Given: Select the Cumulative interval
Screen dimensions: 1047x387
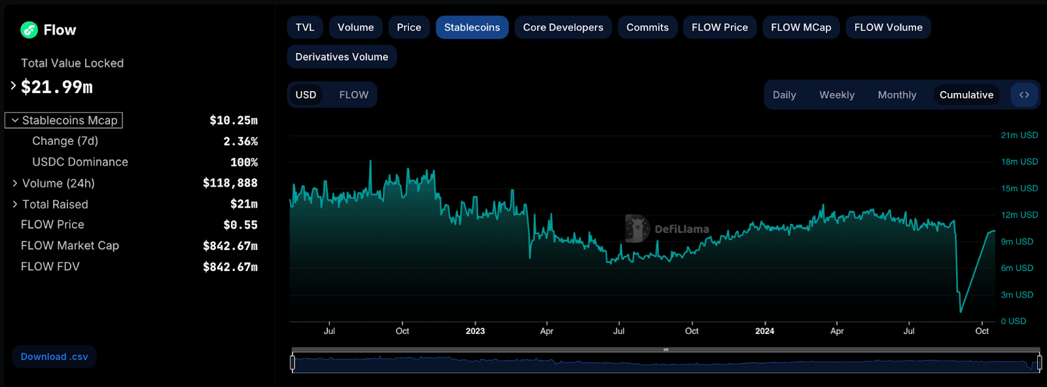Looking at the screenshot, I should (967, 95).
